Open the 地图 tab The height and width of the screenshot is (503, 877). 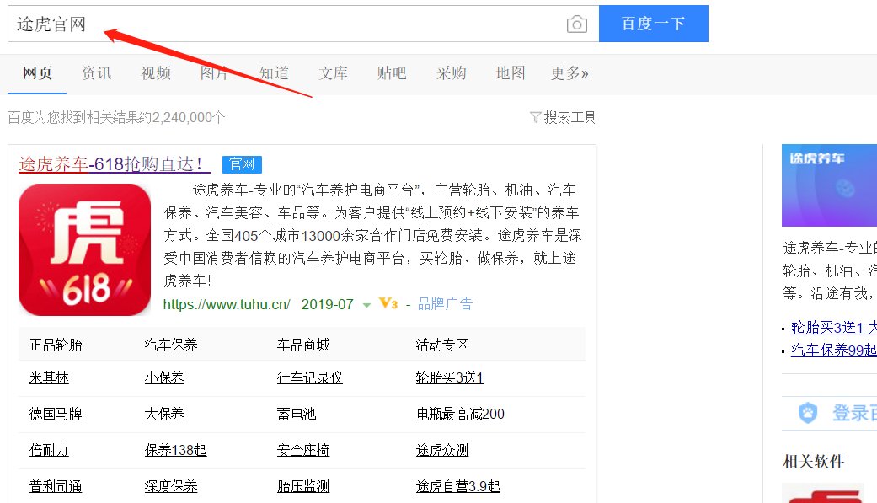click(511, 73)
